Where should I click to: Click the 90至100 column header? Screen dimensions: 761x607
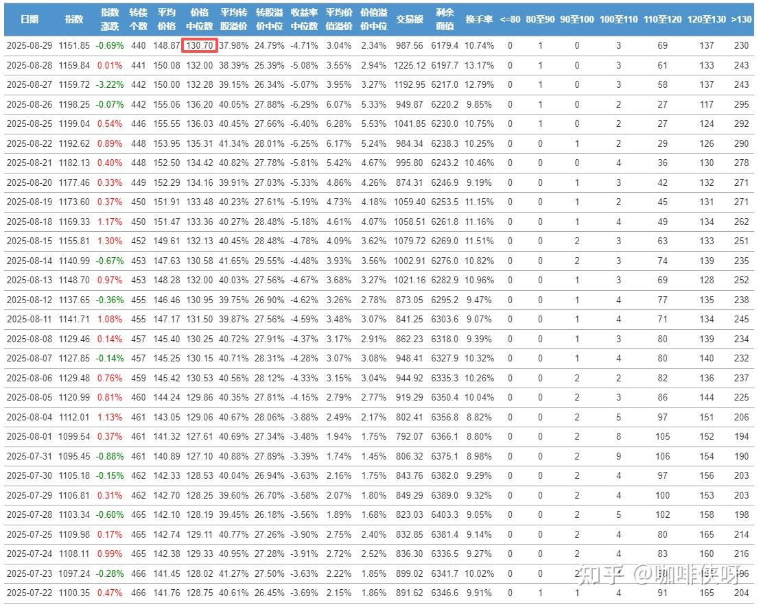click(x=577, y=19)
